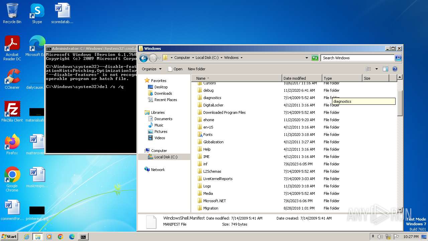
Task: Refresh the Windows folder view
Action: click(x=315, y=58)
